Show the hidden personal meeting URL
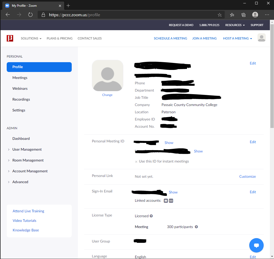This screenshot has height=259, width=274. (x=198, y=151)
